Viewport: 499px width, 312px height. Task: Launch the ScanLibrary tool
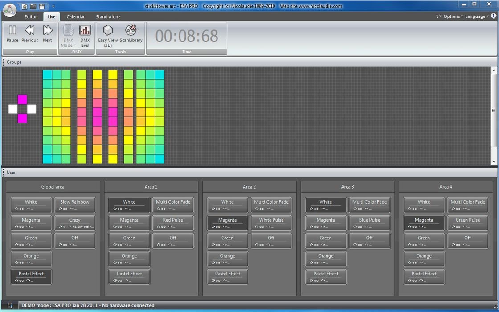(x=131, y=33)
